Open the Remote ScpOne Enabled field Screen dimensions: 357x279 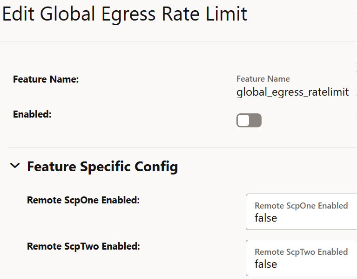tap(302, 212)
